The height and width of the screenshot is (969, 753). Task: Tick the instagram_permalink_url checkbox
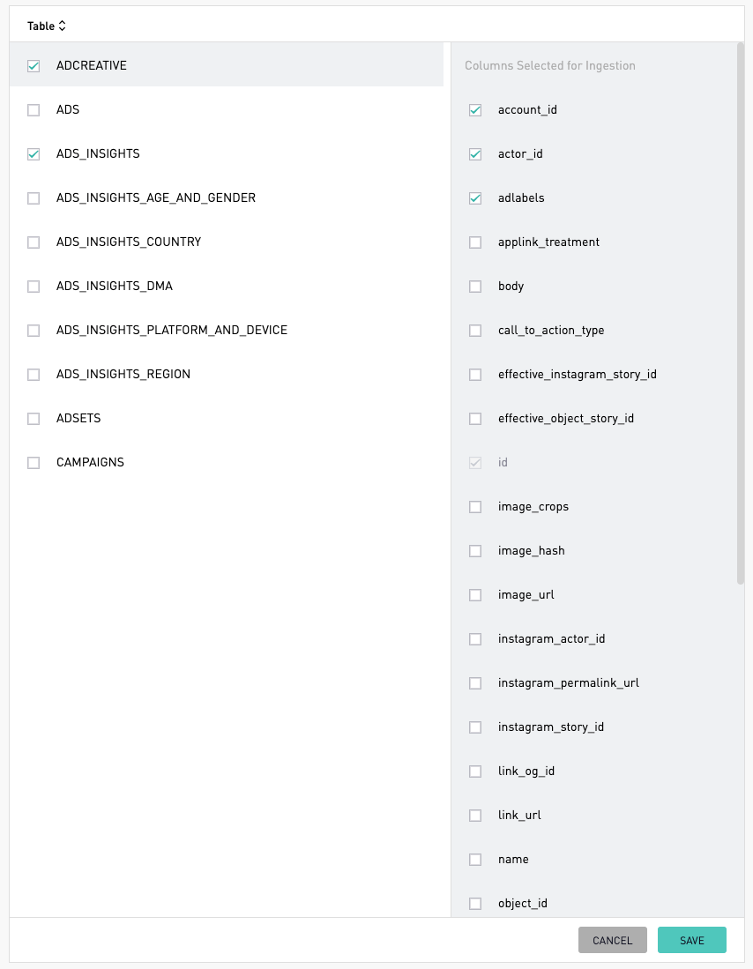tap(474, 683)
